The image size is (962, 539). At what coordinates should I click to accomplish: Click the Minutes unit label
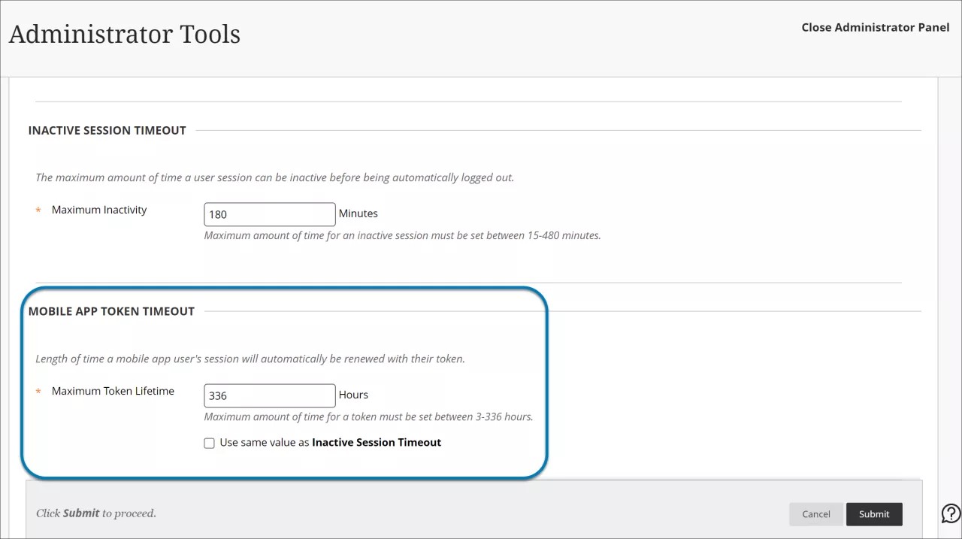click(x=358, y=213)
